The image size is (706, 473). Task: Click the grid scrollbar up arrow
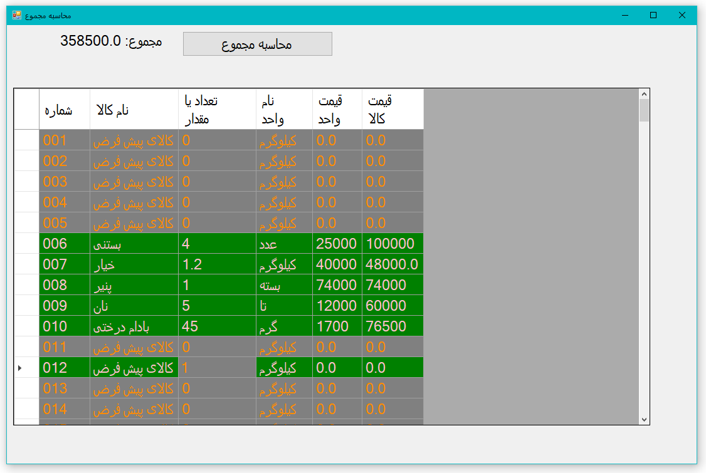[644, 94]
